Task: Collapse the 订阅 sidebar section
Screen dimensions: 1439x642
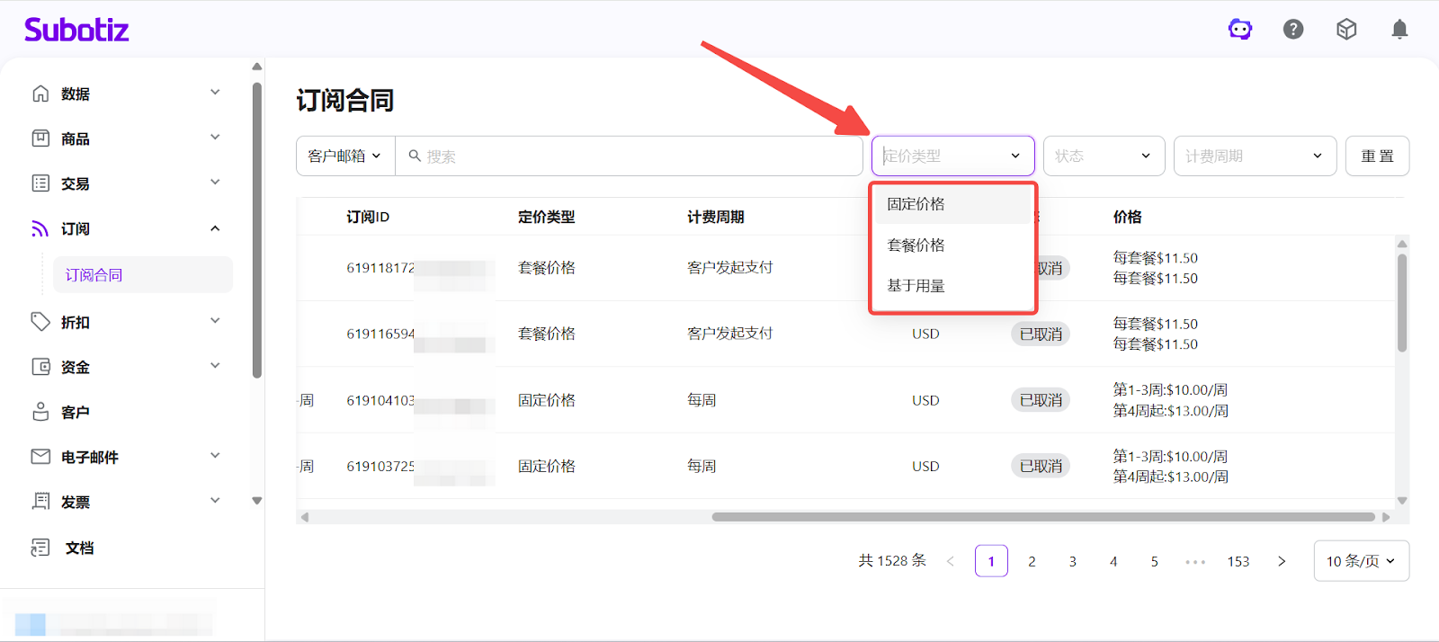Action: (215, 228)
